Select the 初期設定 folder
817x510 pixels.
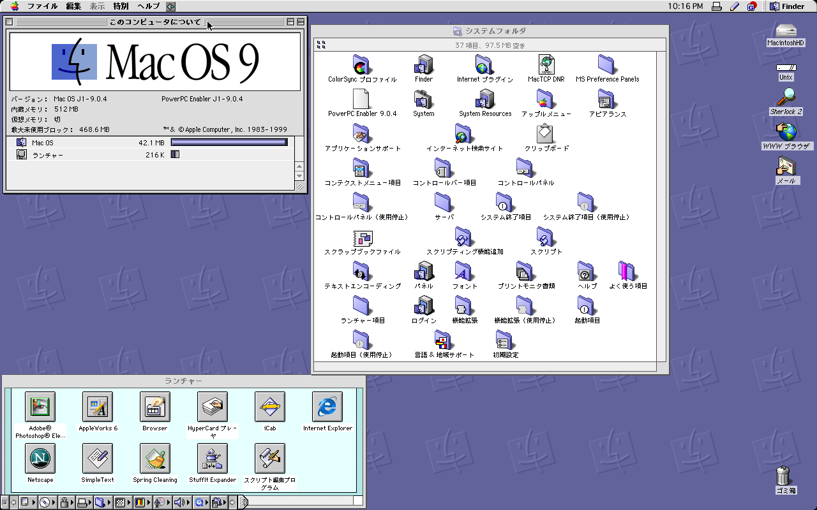[x=505, y=340]
